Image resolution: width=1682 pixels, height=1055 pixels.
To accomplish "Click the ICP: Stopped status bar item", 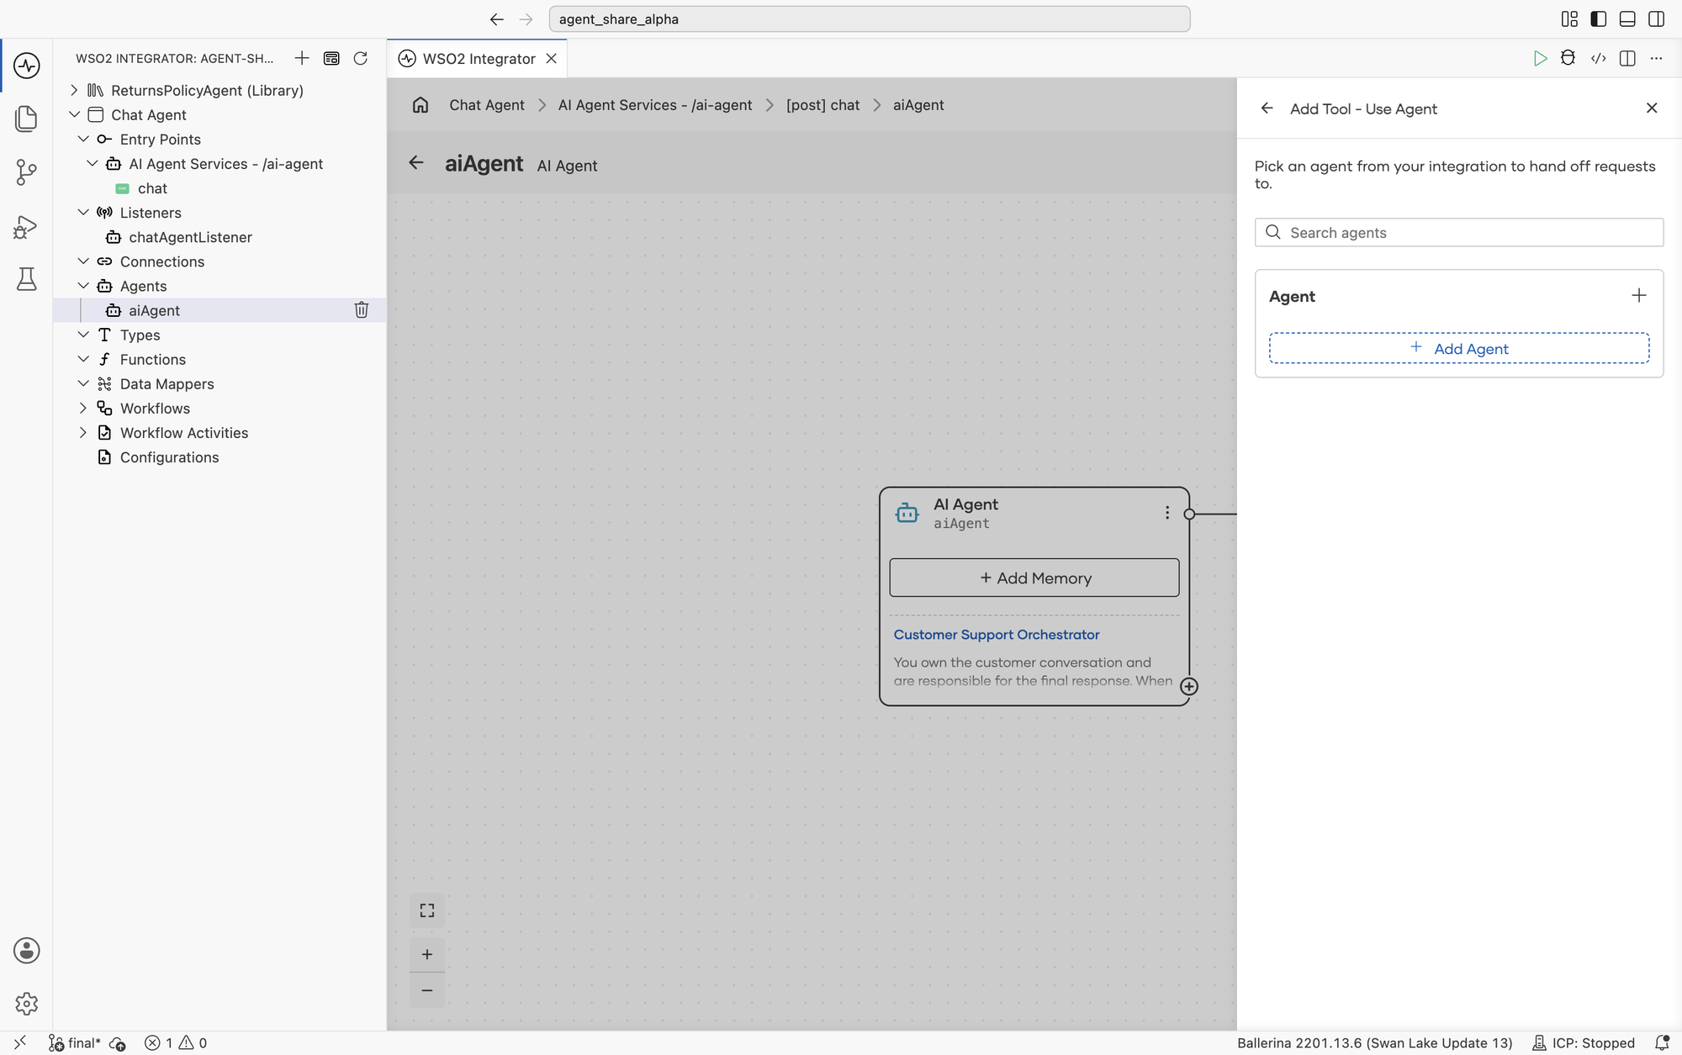I will coord(1584,1042).
